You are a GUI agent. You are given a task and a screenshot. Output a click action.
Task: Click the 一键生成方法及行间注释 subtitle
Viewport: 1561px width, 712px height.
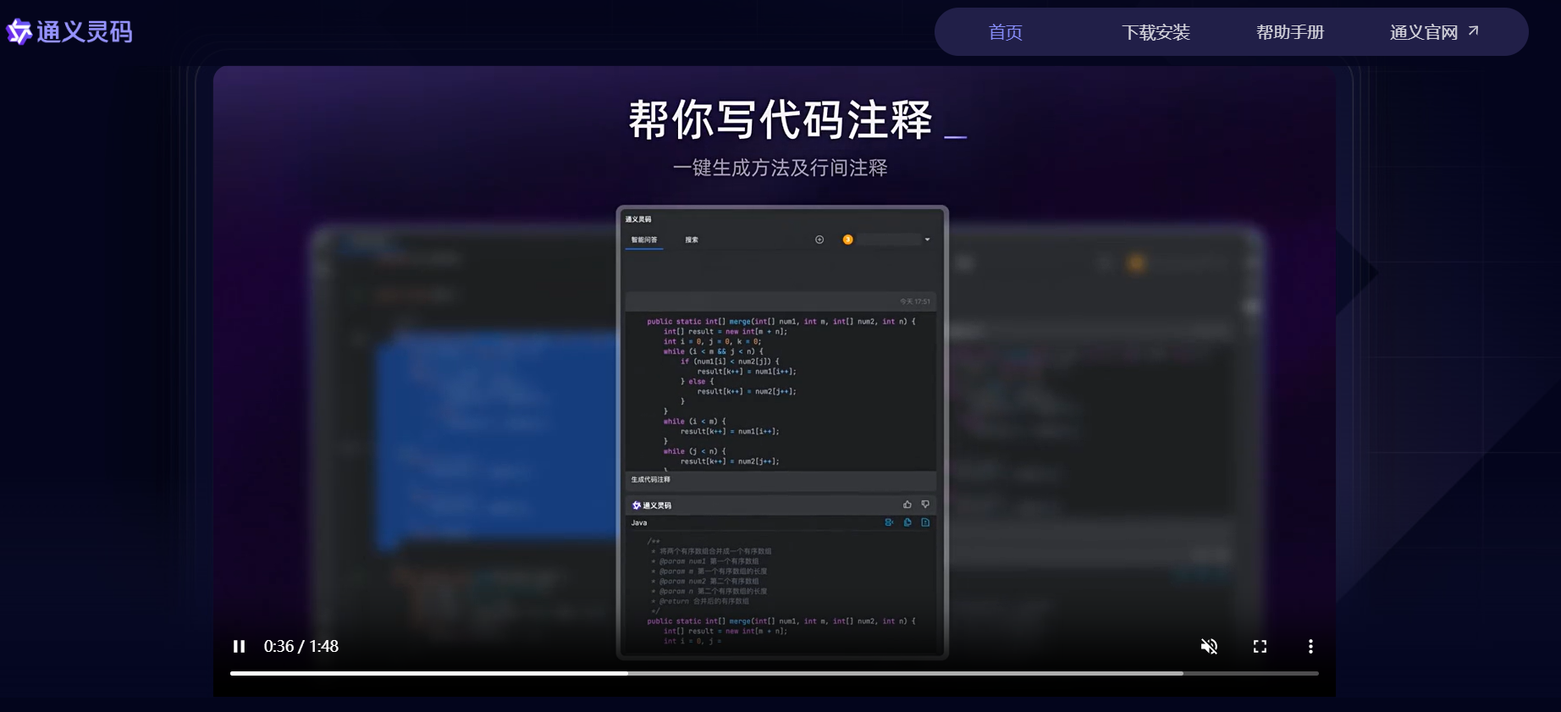[780, 168]
